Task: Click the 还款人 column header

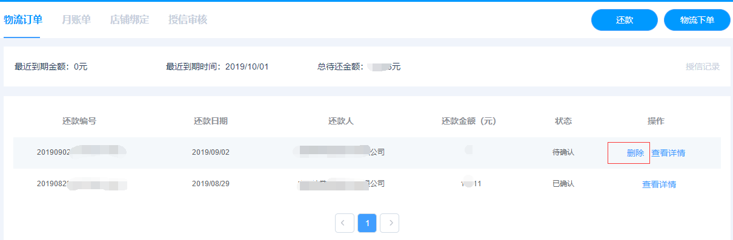Action: point(340,121)
